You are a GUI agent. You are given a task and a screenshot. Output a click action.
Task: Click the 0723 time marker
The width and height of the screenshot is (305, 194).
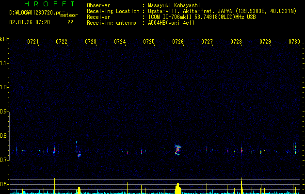pyautogui.click(x=91, y=42)
